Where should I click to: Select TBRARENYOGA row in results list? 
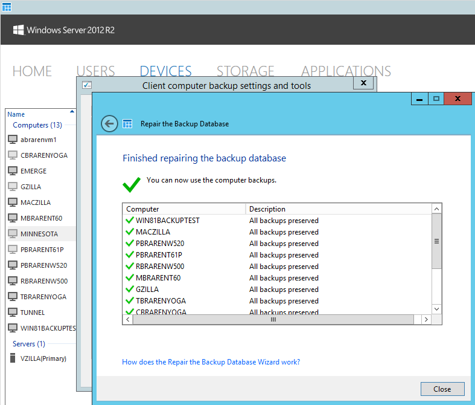click(277, 301)
